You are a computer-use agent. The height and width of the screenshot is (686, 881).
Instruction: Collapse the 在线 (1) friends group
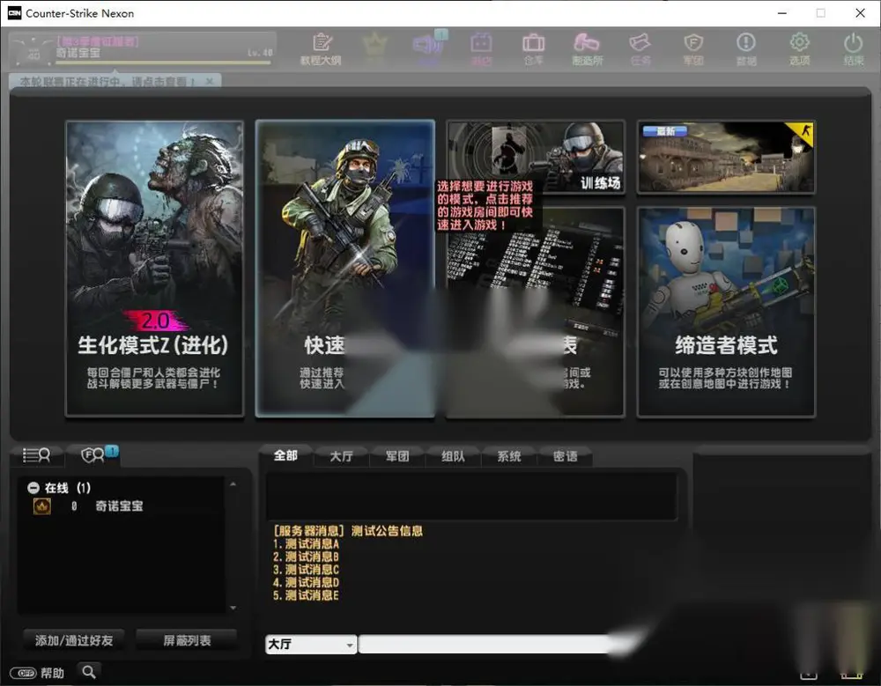point(33,488)
